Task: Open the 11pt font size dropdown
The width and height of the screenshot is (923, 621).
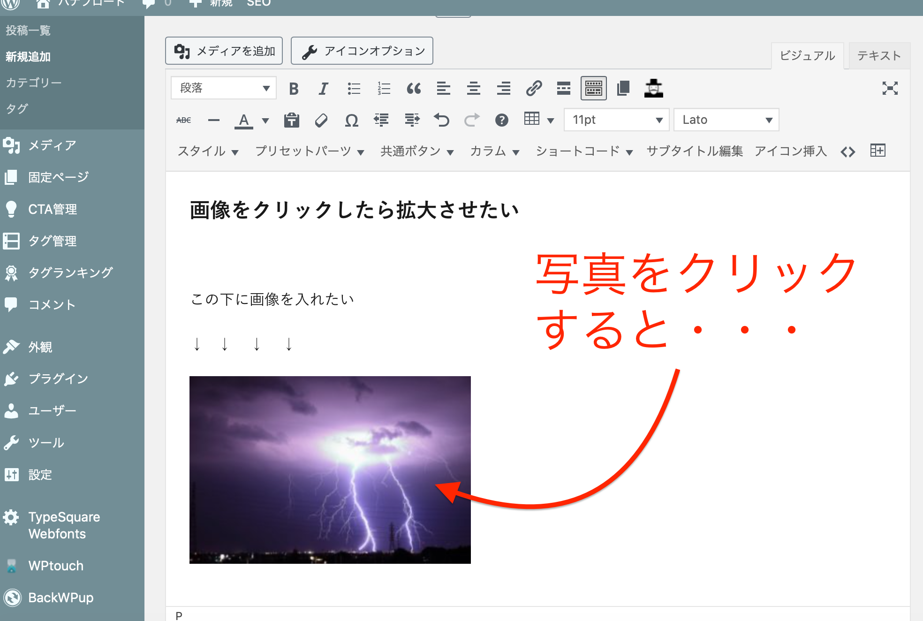Action: (616, 120)
